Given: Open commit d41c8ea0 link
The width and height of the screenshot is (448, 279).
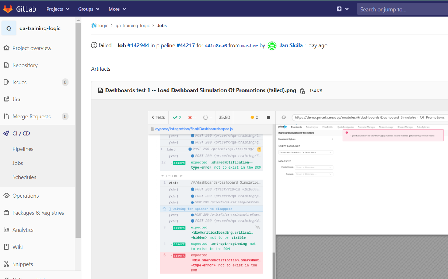Looking at the screenshot, I should click(216, 46).
